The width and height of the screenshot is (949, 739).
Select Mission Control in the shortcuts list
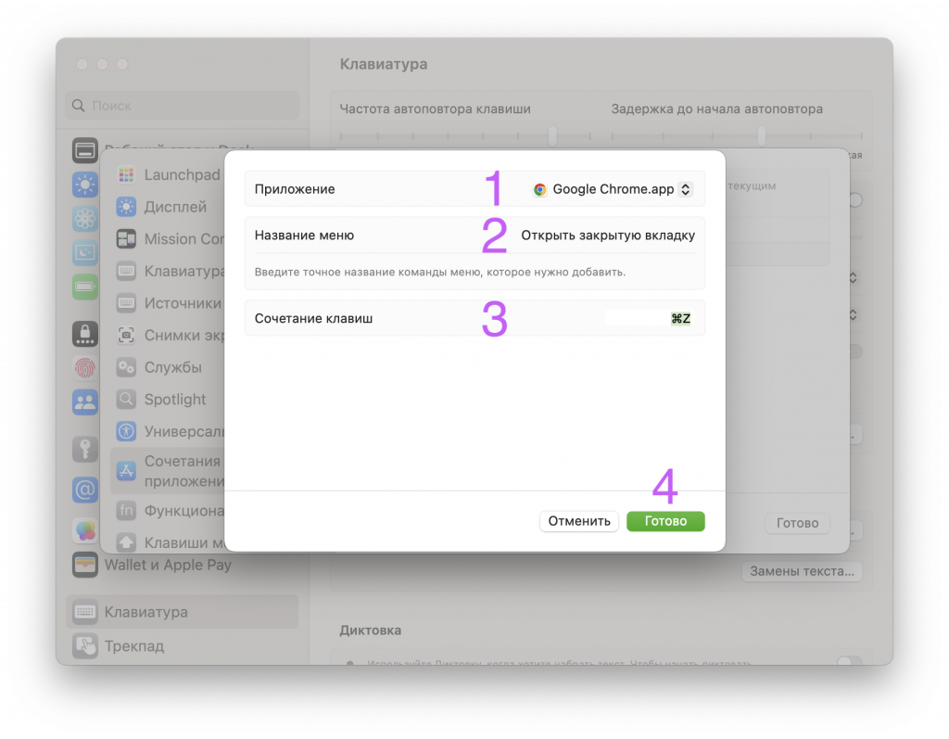[x=170, y=239]
